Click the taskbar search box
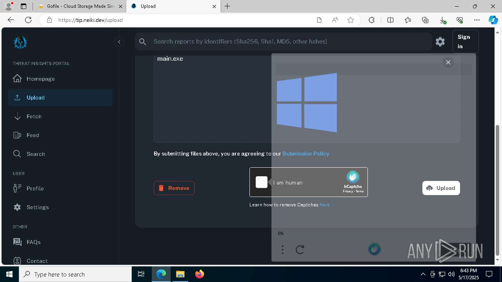 (75, 274)
